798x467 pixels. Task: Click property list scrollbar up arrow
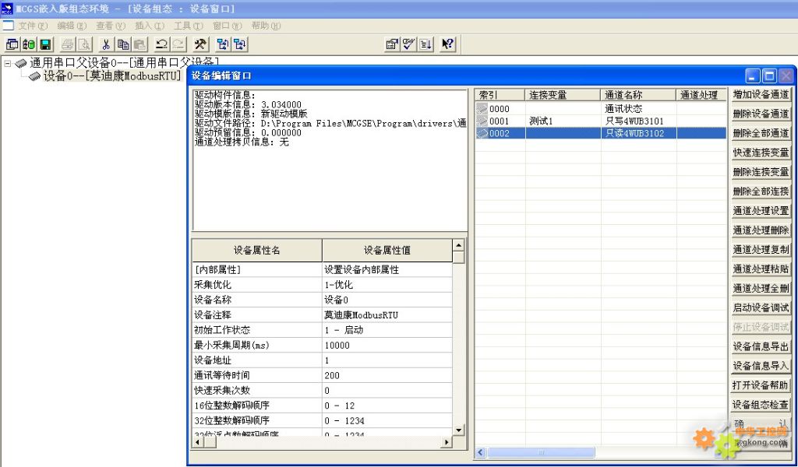[x=458, y=245]
